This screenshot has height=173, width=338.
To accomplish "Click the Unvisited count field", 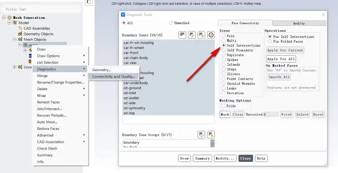I will pyautogui.click(x=271, y=114).
